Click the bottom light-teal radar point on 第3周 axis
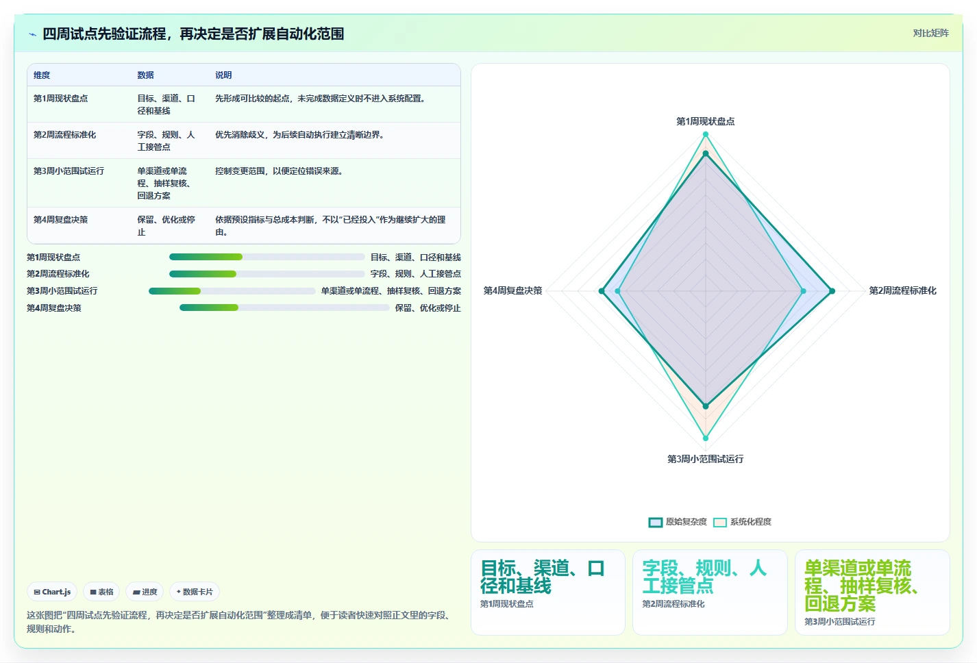The image size is (977, 663). coord(706,438)
